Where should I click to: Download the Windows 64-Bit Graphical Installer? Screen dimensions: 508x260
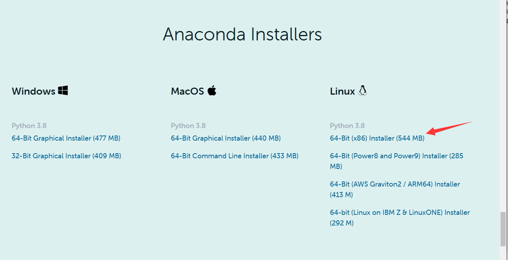[66, 138]
